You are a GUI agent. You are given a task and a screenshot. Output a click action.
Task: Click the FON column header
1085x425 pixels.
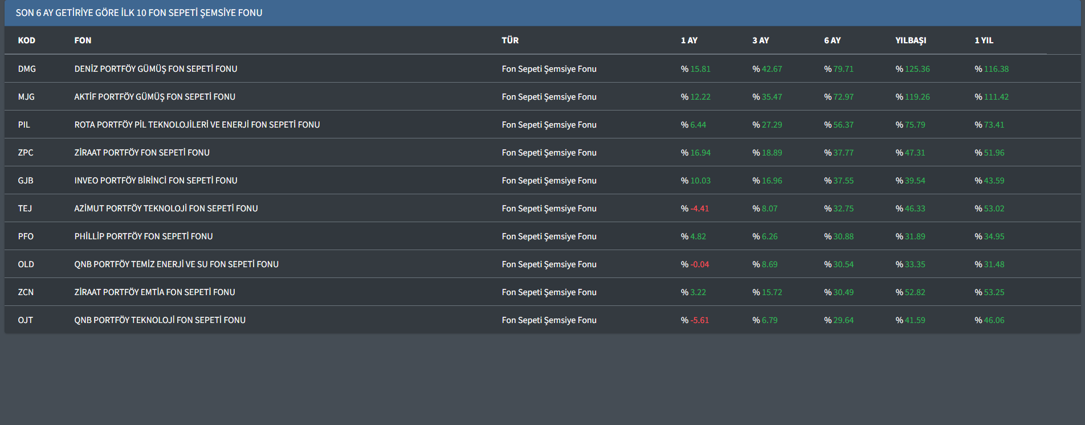click(83, 40)
